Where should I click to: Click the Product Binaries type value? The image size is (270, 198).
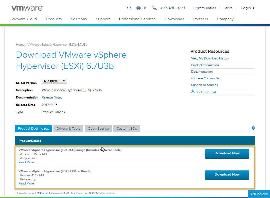click(x=53, y=112)
